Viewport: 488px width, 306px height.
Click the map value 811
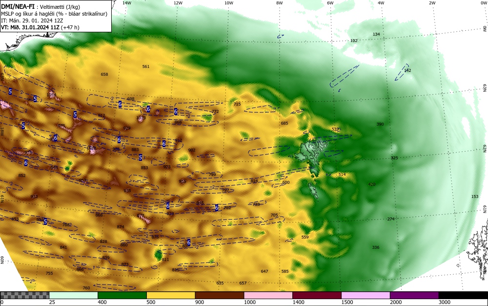click(x=165, y=259)
